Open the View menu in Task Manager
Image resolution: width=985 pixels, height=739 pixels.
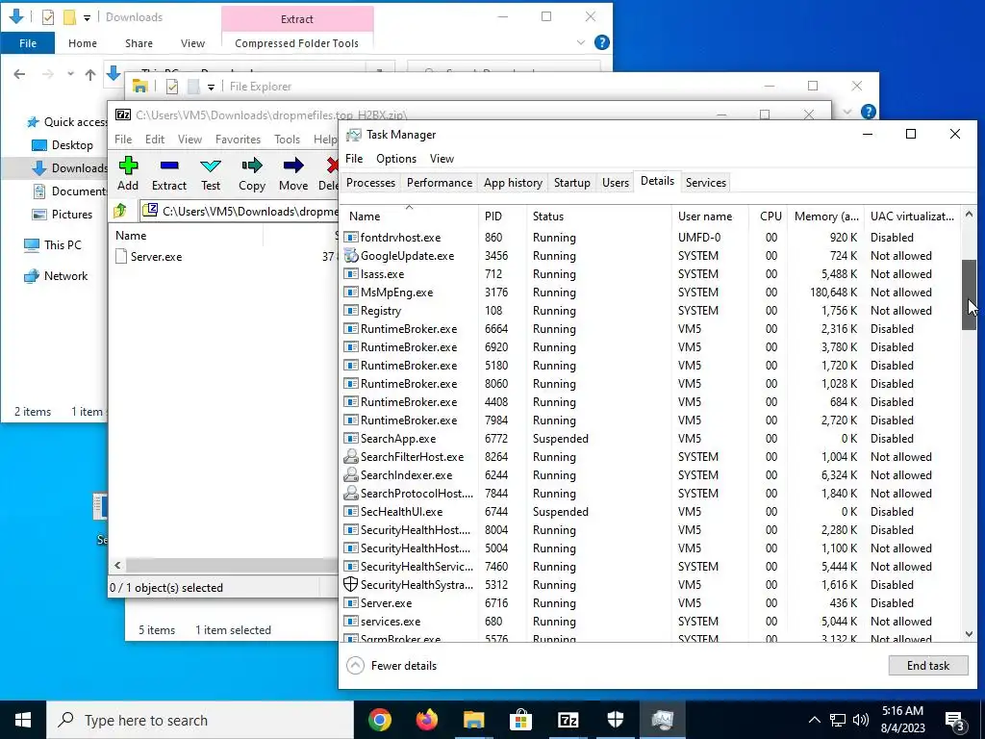tap(442, 159)
